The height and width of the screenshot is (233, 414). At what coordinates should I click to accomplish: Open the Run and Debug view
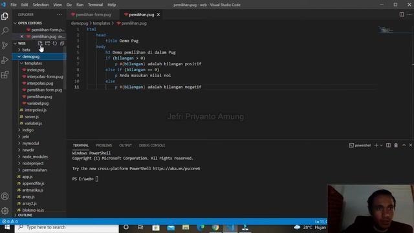(x=5, y=60)
